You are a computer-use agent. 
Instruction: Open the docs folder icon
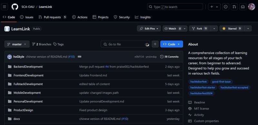click(x=10, y=119)
